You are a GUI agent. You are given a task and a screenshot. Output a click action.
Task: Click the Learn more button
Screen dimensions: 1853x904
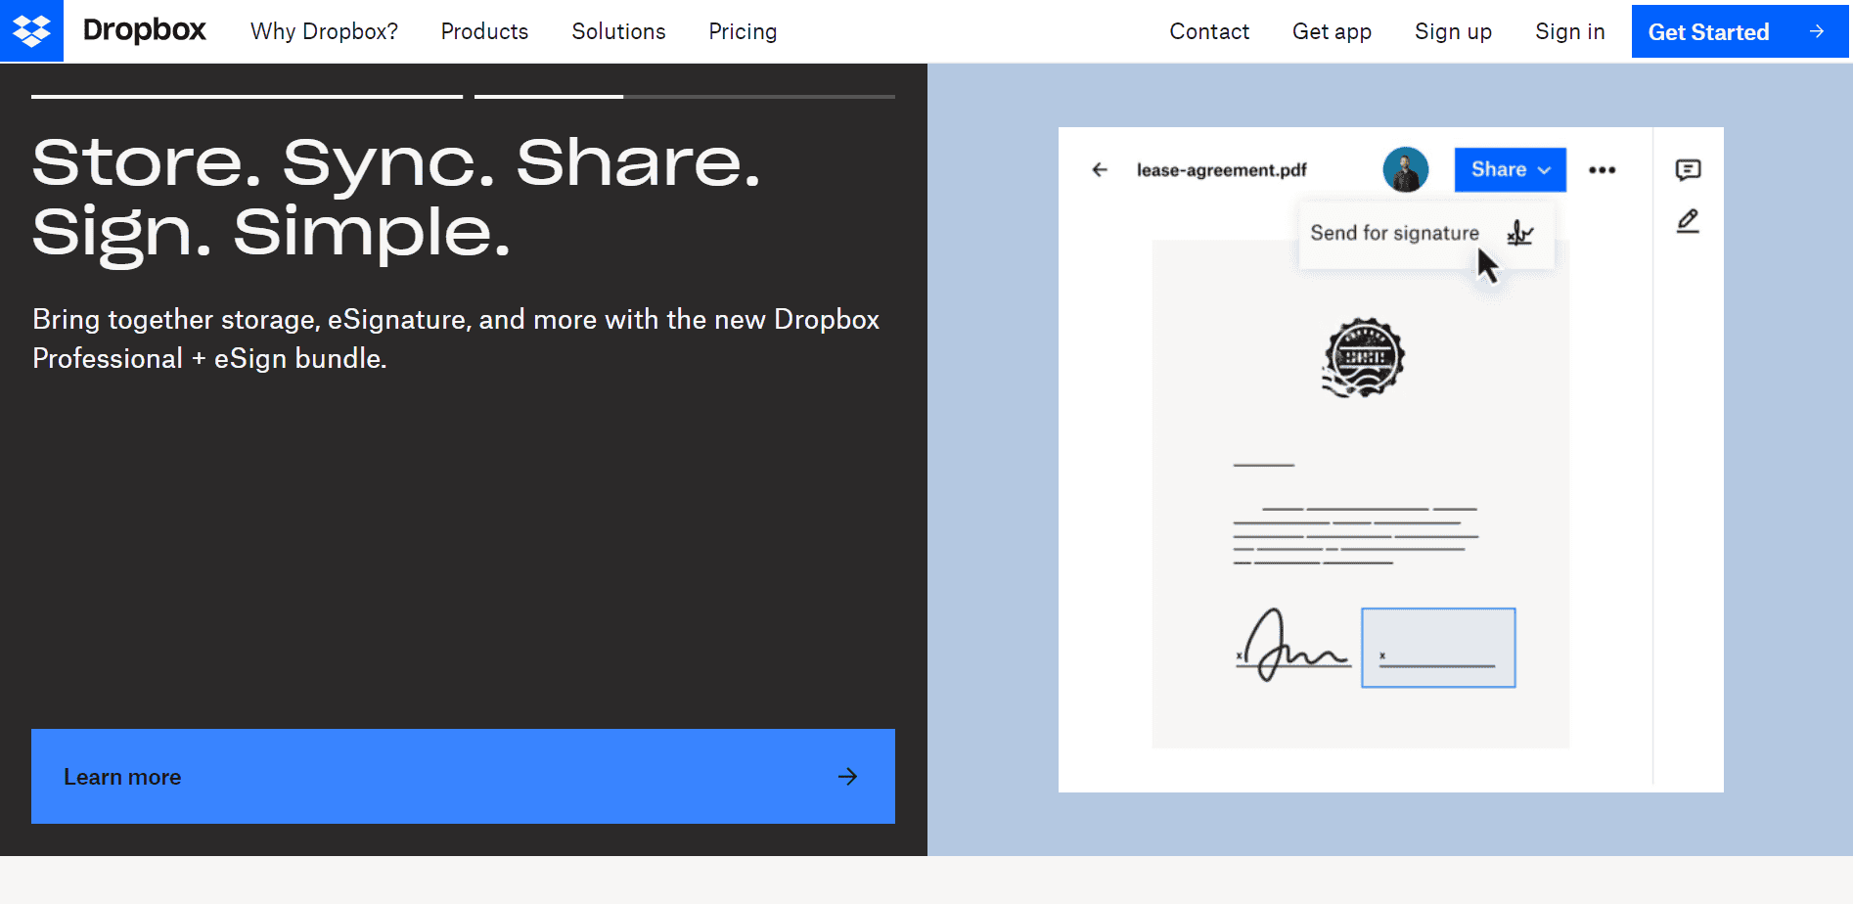(463, 776)
